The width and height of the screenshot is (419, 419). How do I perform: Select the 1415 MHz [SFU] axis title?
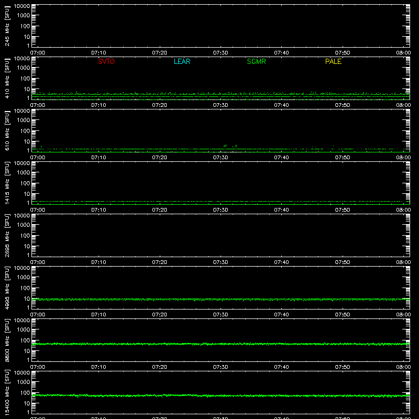coord(7,183)
